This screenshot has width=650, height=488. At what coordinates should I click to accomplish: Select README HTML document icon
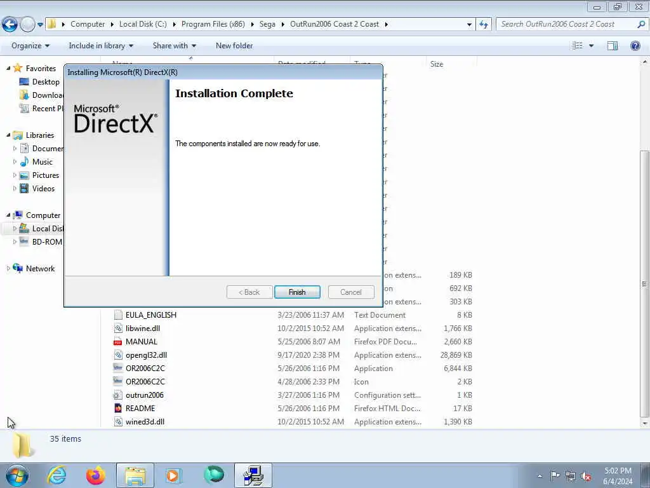click(117, 409)
